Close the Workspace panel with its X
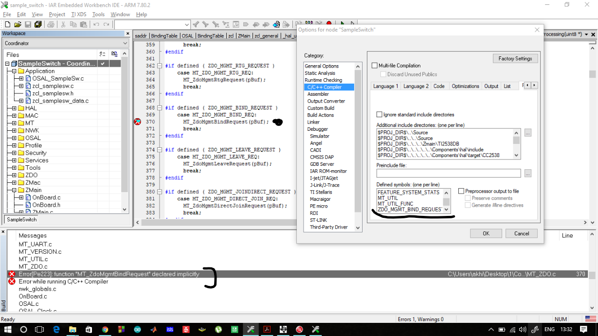The height and width of the screenshot is (336, 598). 128,34
